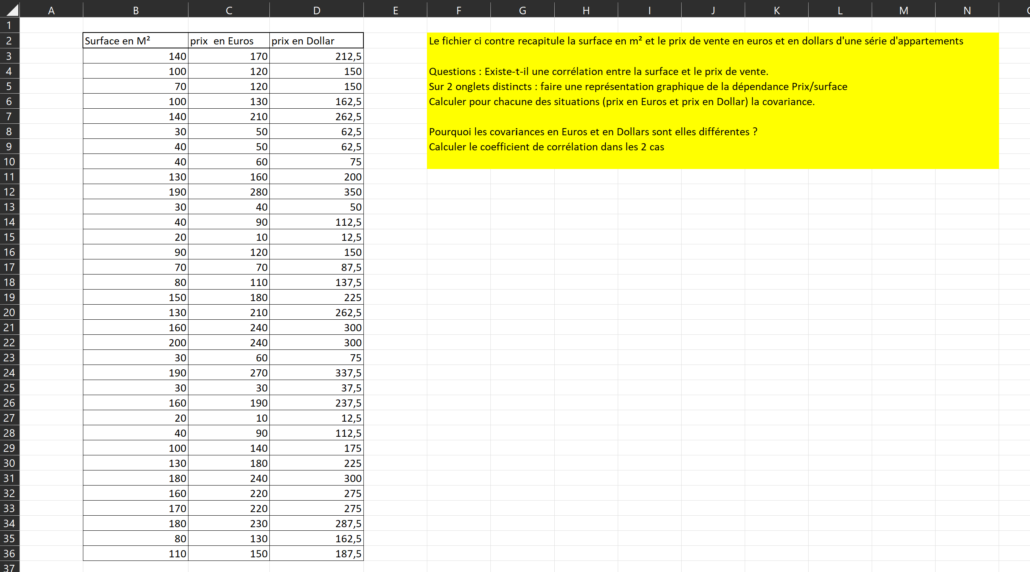Viewport: 1030px width, 572px height.
Task: Click the 'Surface en M²' header cell
Action: pos(135,40)
